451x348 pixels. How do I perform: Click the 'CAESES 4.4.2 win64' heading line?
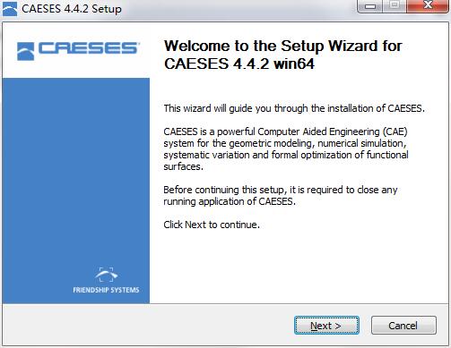239,64
